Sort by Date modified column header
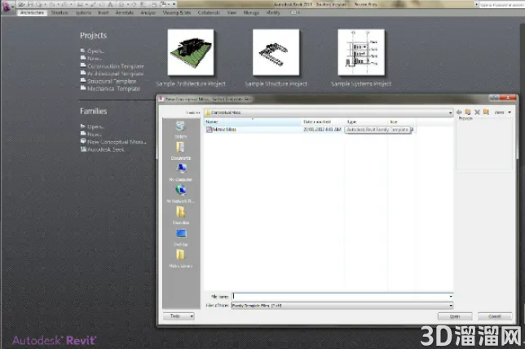Image resolution: width=525 pixels, height=349 pixels. click(x=323, y=122)
